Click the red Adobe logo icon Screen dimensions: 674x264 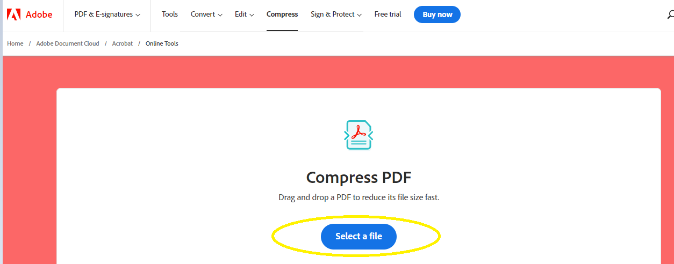coord(13,14)
